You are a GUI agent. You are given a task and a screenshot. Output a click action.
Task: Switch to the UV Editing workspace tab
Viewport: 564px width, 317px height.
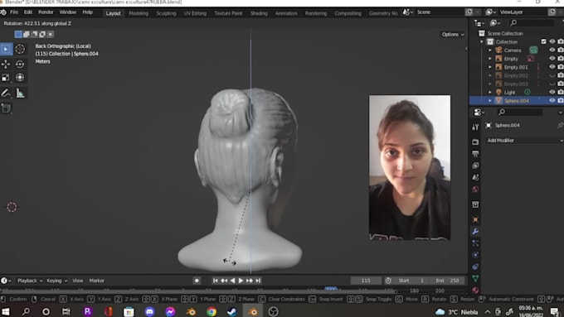[x=195, y=13]
